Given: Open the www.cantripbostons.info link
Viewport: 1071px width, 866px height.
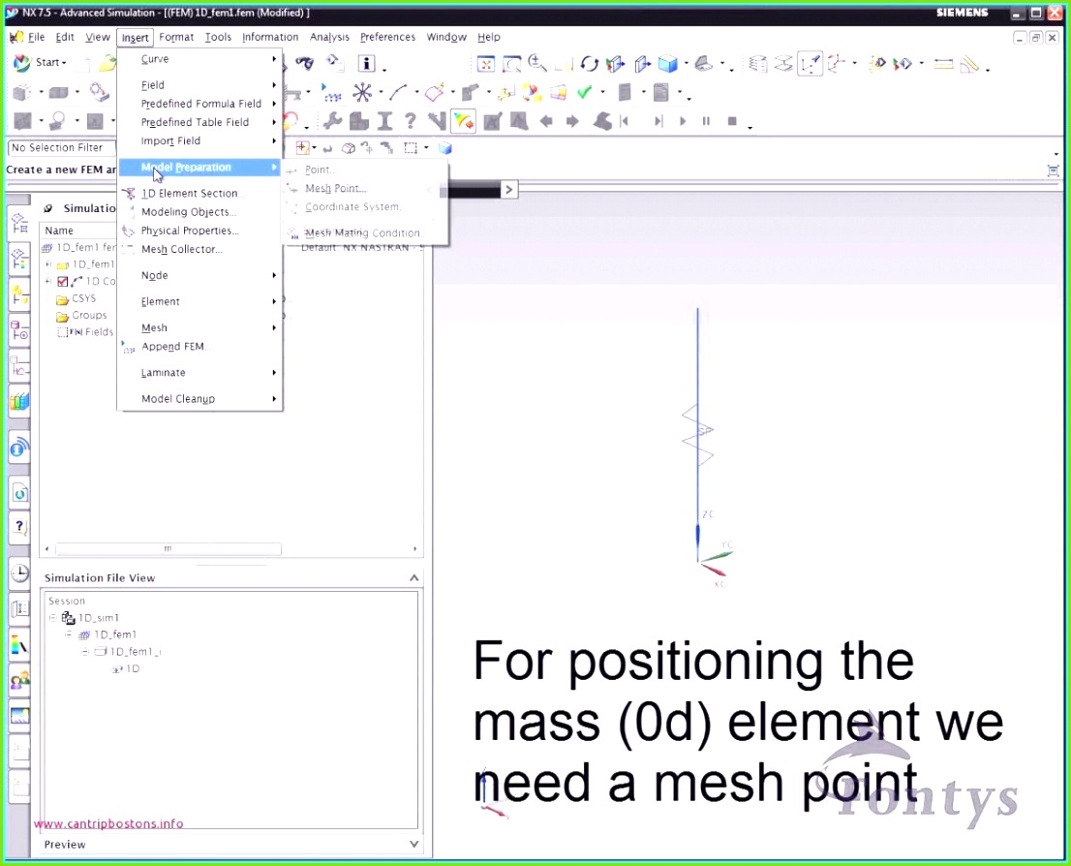Looking at the screenshot, I should click(x=108, y=823).
